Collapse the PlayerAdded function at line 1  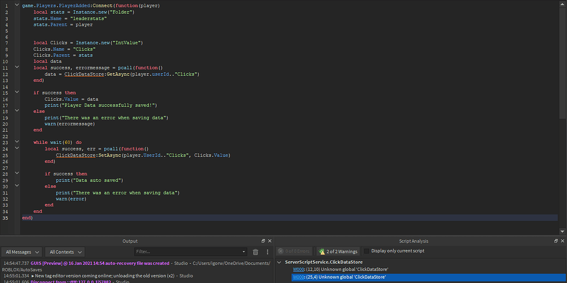16,6
